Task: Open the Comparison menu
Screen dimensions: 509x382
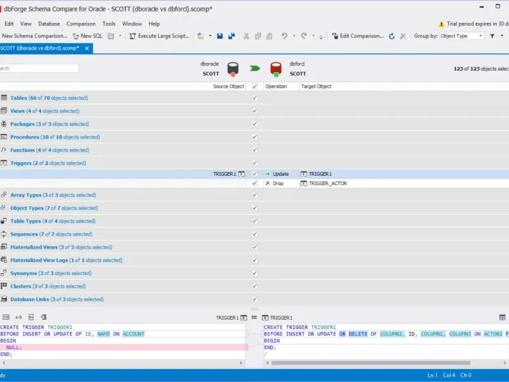Action: click(x=81, y=24)
